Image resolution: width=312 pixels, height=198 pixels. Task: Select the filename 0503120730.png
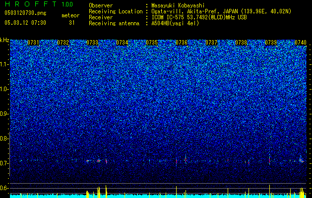25,13
